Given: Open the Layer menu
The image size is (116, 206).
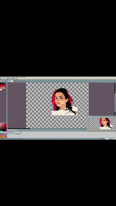Looking at the screenshot, I should click(x=9, y=77).
